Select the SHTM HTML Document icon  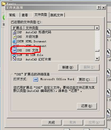(x=14, y=41)
